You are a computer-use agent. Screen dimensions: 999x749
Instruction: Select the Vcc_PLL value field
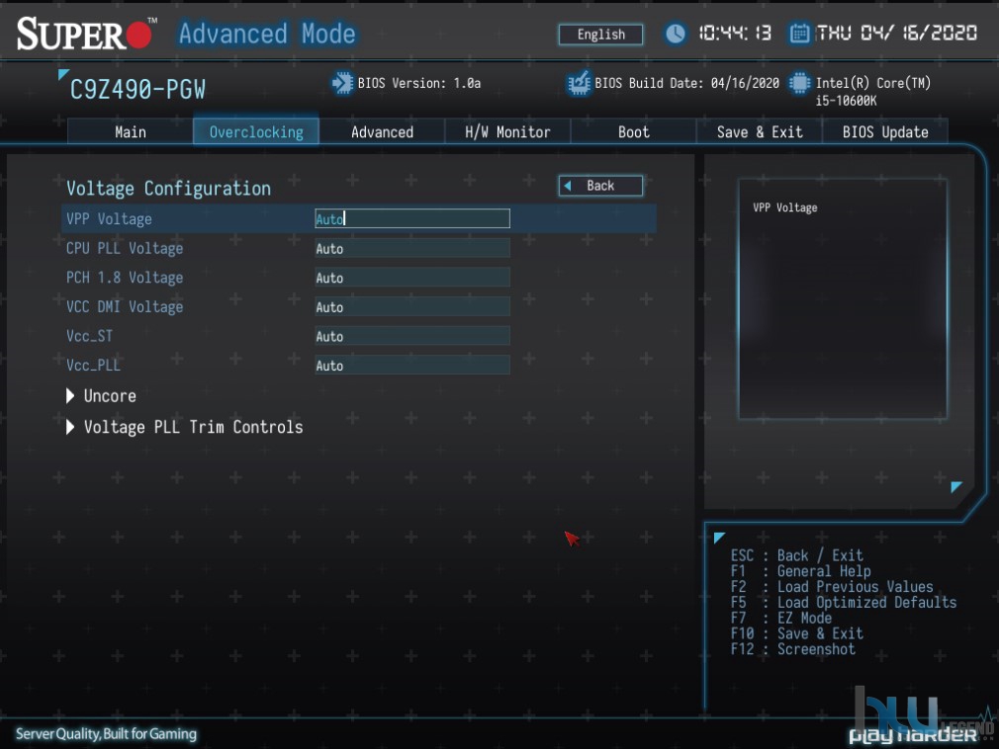(x=412, y=366)
